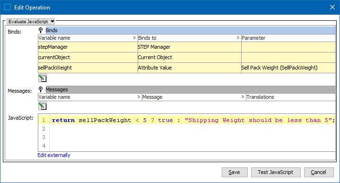This screenshot has height=183, width=340.
Task: Open the Evaluate JavaScript dropdown
Action: point(31,21)
